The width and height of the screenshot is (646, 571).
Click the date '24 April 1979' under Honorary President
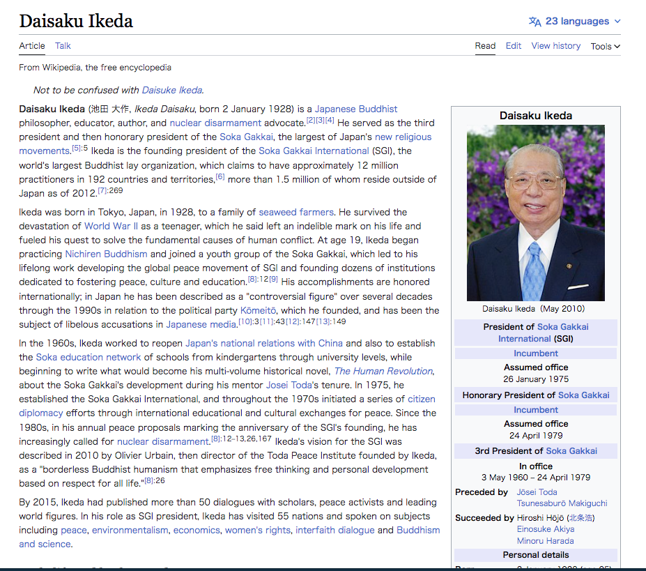536,436
